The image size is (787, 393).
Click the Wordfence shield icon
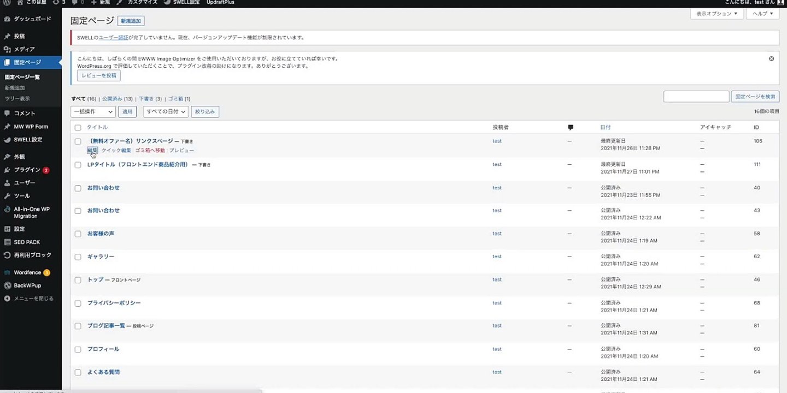(7, 272)
